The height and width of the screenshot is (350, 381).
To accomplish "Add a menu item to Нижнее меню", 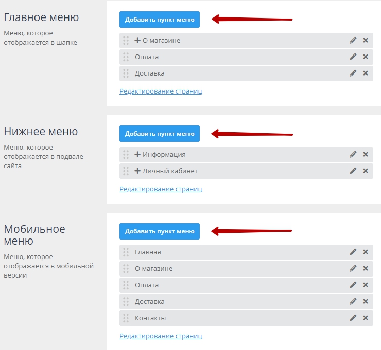I will pos(160,134).
